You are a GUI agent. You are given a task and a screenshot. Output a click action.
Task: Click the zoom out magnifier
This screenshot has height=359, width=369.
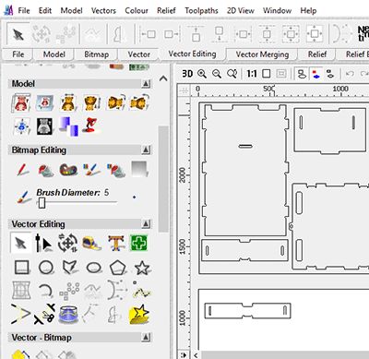coord(217,74)
